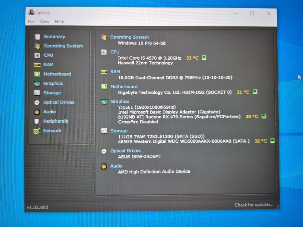The height and width of the screenshot is (227, 303).
Task: Select Operating System in the sidebar
Action: coord(63,46)
